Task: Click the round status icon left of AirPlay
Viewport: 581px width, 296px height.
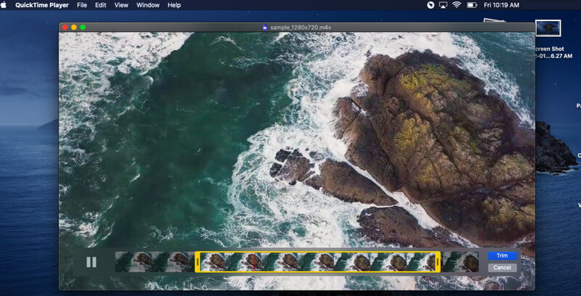Action: 430,5
